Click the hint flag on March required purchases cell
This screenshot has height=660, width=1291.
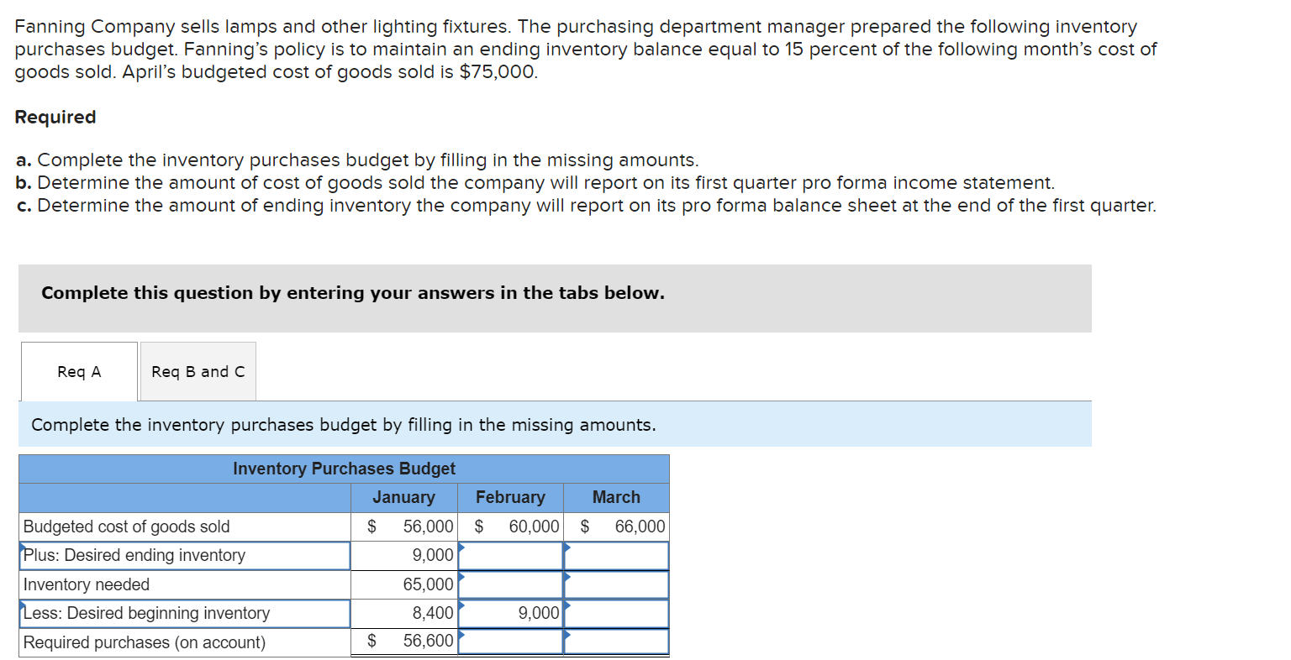(x=567, y=633)
